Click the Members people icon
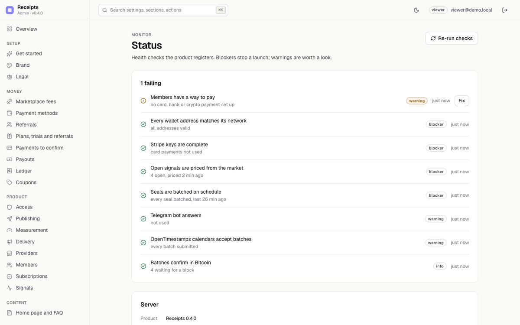The image size is (520, 325). click(10, 265)
